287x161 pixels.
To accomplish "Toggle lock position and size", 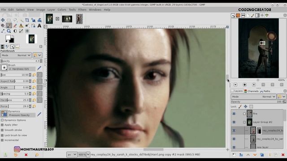I will (x=245, y=106).
